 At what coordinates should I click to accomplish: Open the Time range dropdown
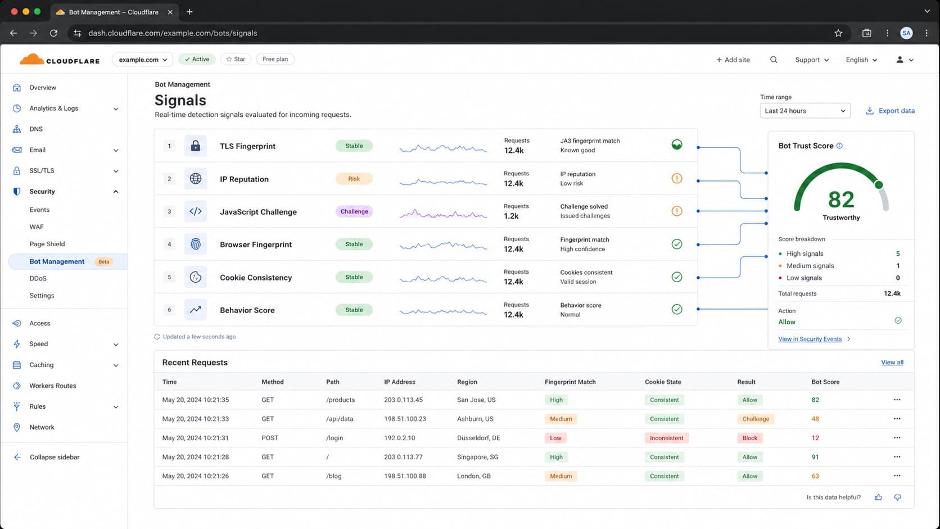805,111
